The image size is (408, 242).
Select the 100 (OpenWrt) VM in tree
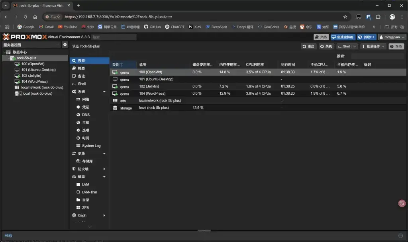pos(33,64)
